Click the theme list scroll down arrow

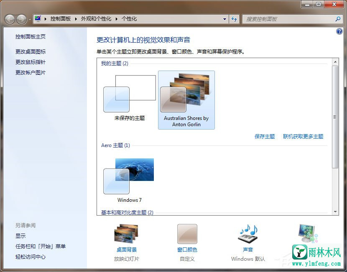click(335, 212)
